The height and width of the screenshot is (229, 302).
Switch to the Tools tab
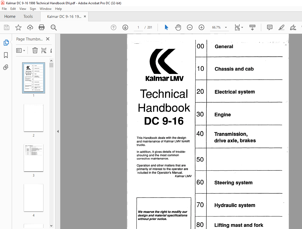click(28, 16)
